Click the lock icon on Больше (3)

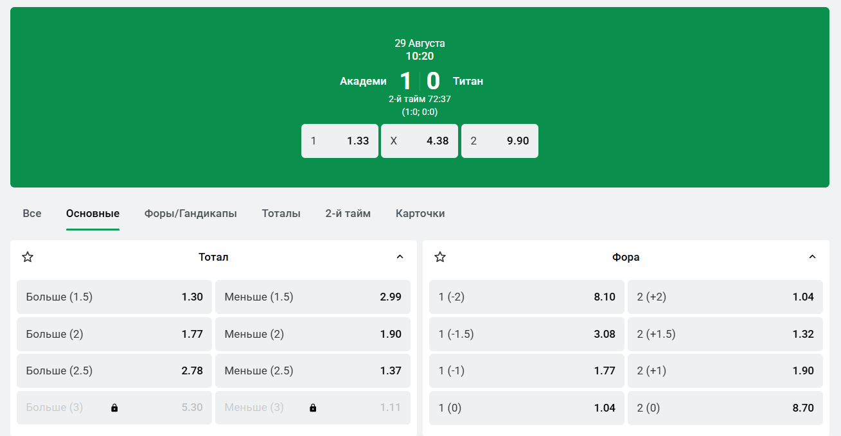coord(114,408)
